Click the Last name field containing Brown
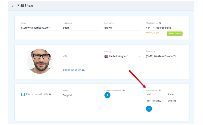The height and width of the screenshot is (125, 203). point(122,28)
